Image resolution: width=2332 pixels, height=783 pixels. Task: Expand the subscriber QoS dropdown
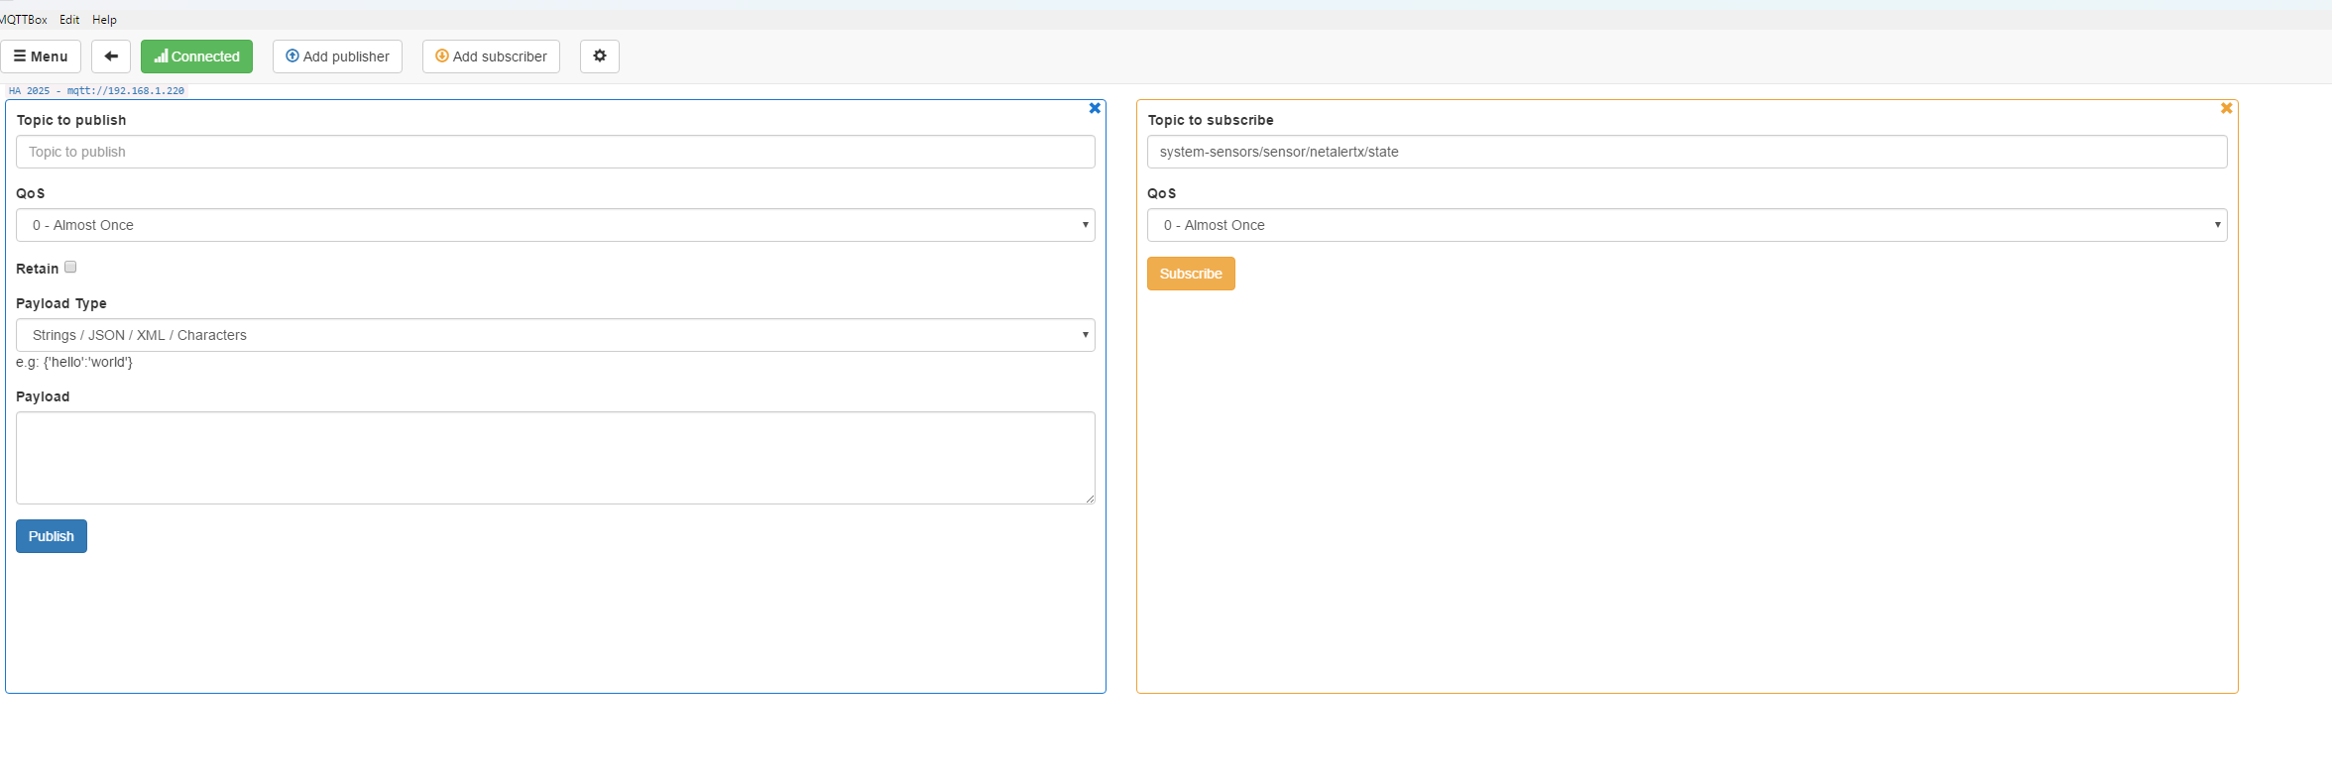[1687, 225]
